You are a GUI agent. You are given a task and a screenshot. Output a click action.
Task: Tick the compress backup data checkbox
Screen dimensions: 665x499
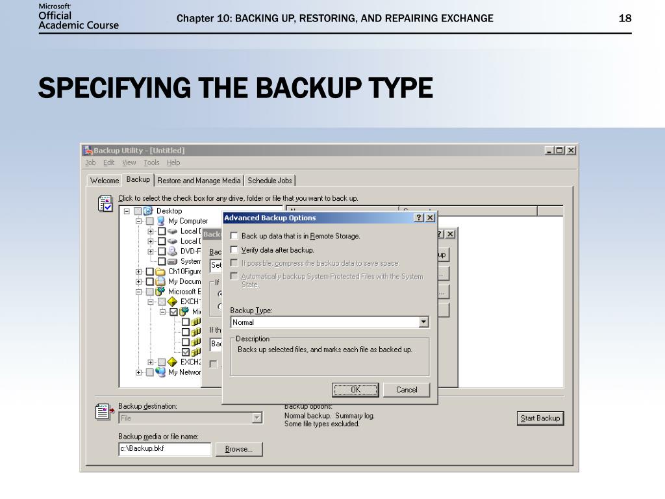(x=234, y=263)
